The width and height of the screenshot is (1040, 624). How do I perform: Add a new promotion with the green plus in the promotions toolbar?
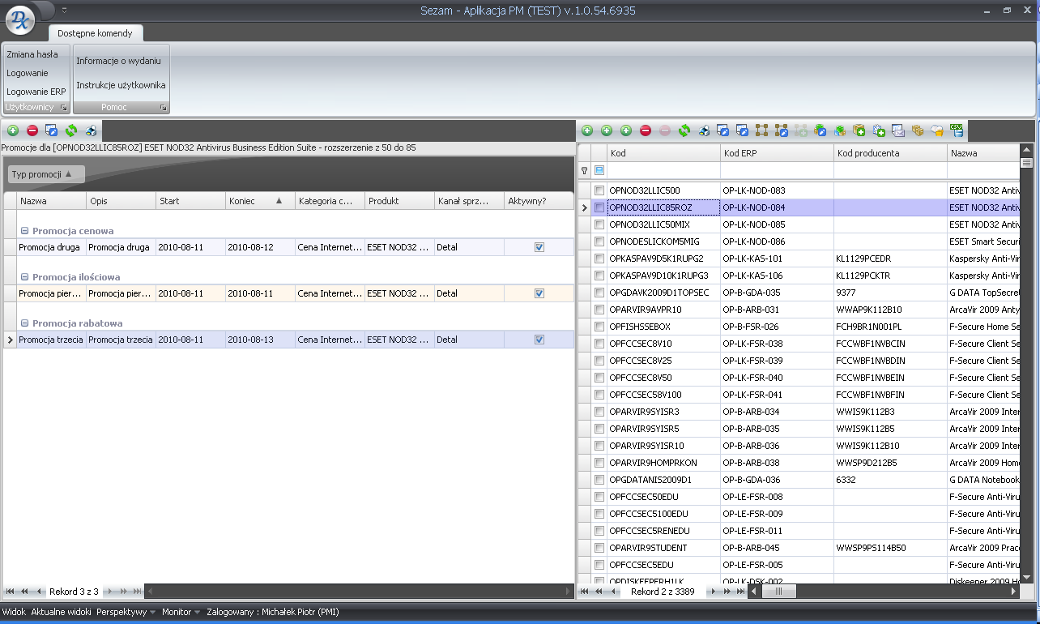(x=12, y=130)
